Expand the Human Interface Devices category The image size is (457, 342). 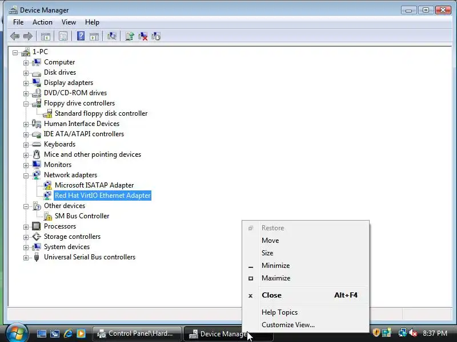[26, 124]
